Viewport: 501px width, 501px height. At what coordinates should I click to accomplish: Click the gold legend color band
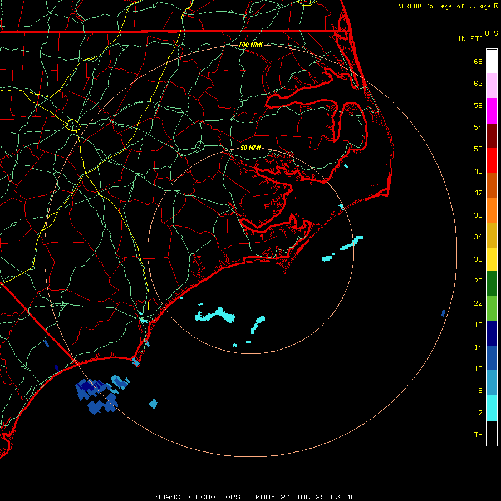coord(492,235)
